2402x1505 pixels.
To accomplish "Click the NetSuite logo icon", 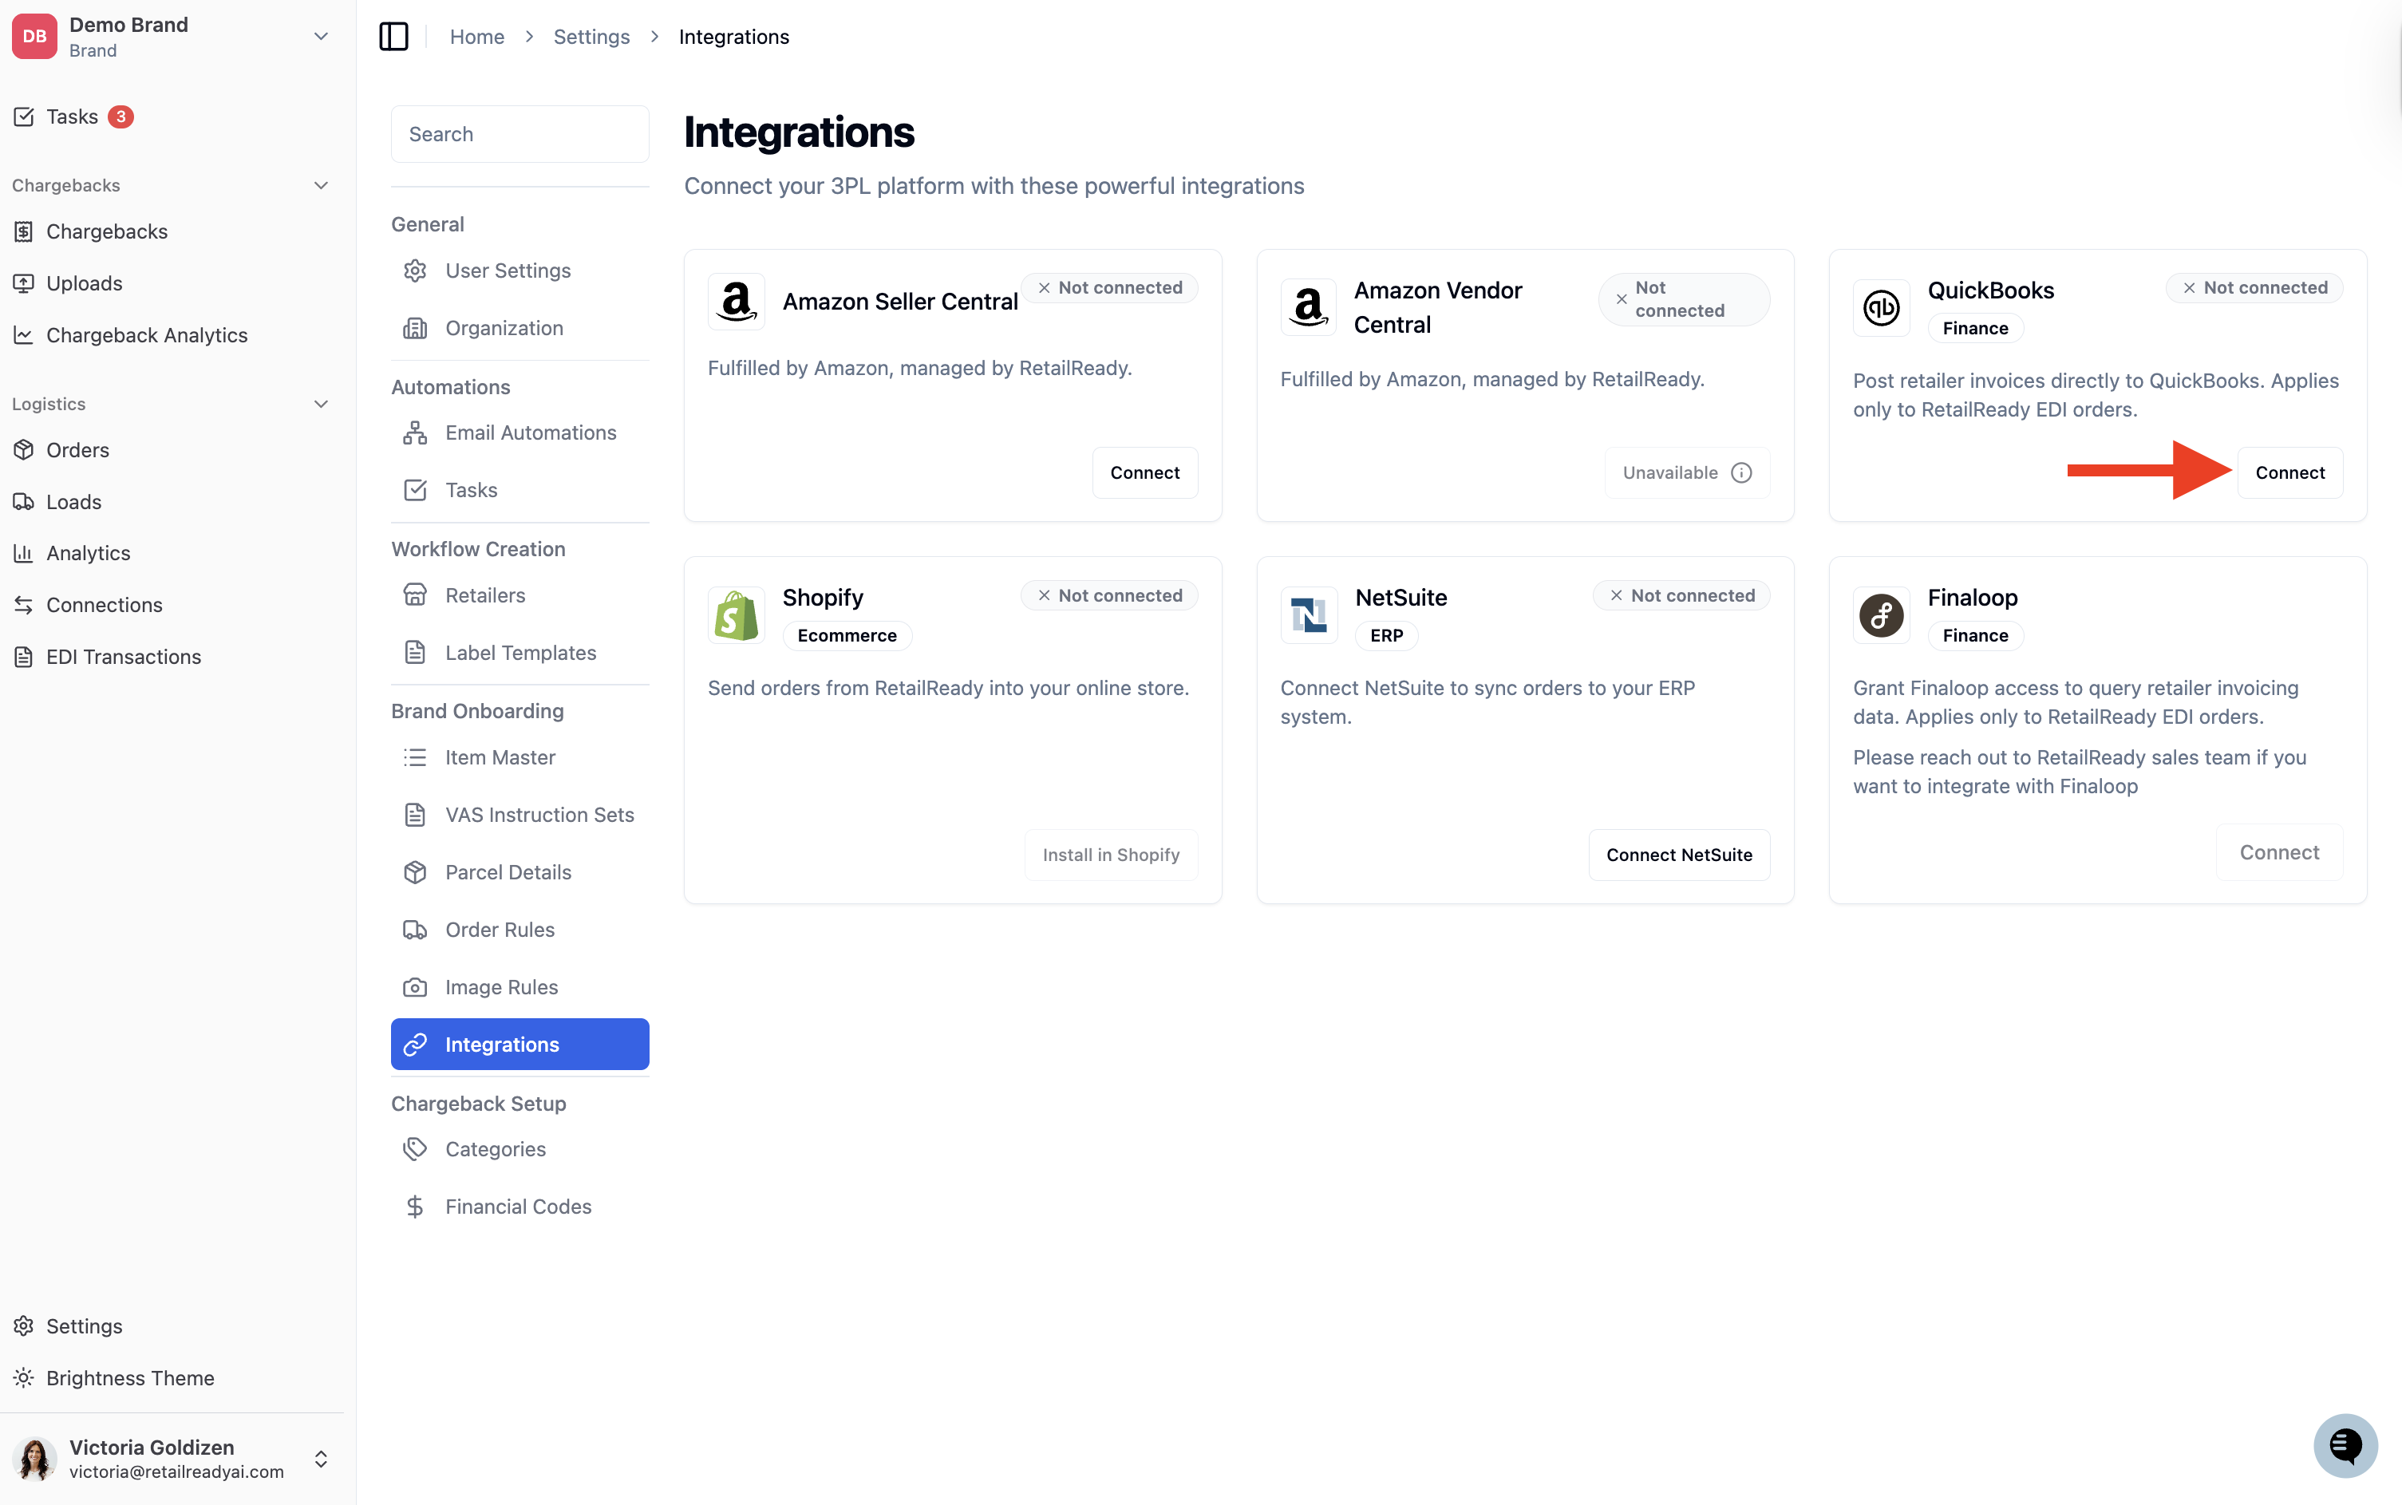I will click(x=1308, y=615).
